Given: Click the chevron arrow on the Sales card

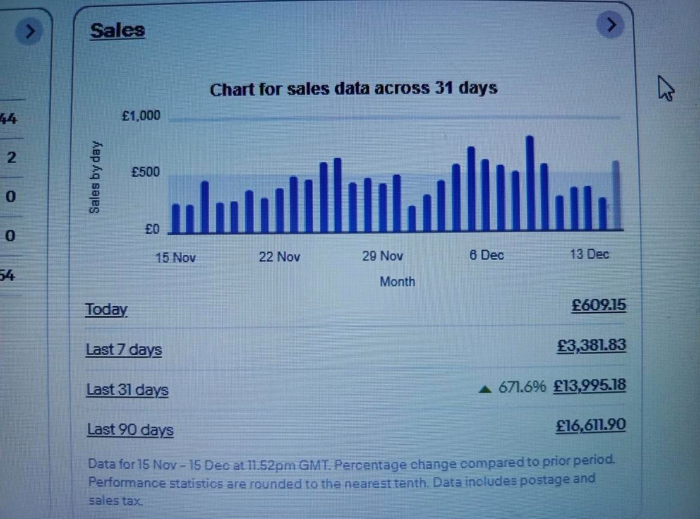Looking at the screenshot, I should 610,25.
